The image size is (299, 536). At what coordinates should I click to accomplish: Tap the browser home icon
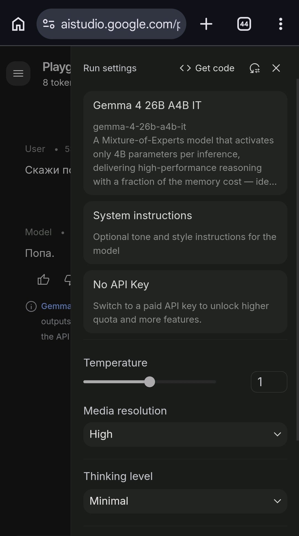click(x=18, y=24)
